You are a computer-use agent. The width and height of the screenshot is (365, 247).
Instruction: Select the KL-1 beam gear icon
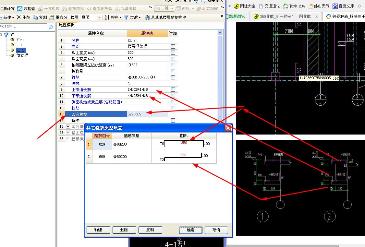(x=12, y=40)
